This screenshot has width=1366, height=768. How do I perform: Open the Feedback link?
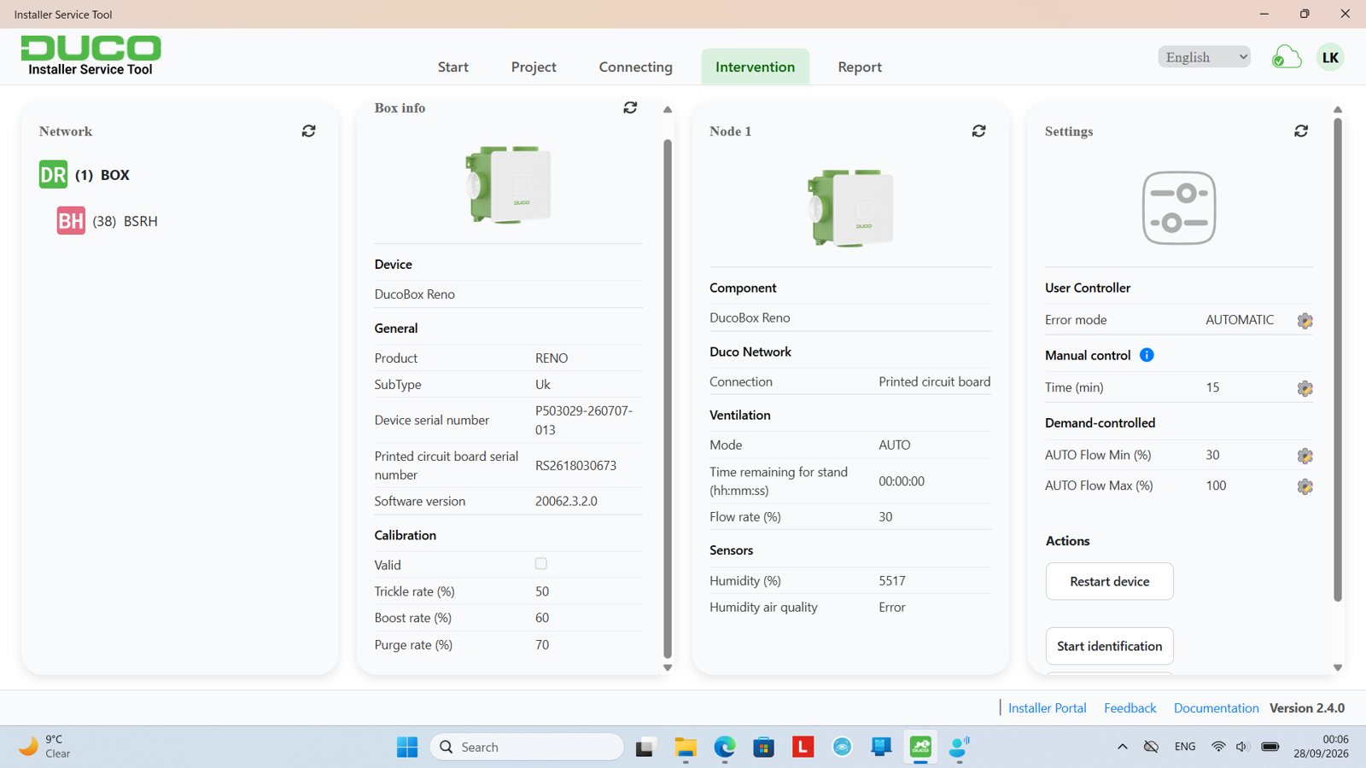click(1130, 708)
